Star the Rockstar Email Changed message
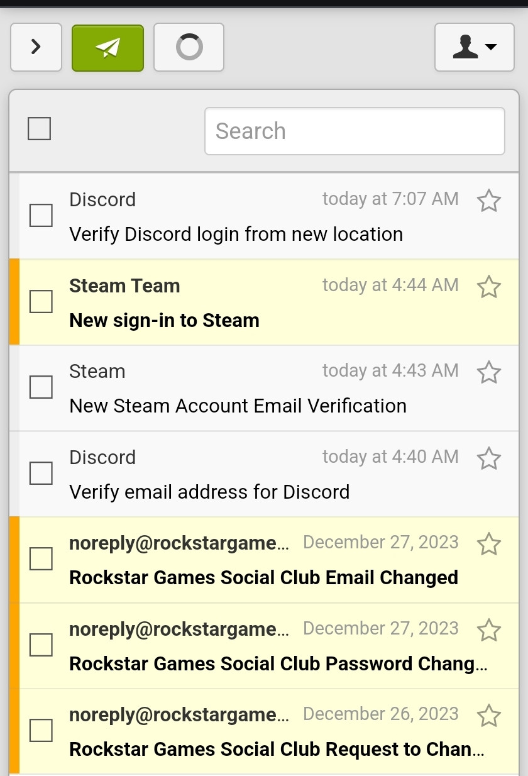 (488, 544)
